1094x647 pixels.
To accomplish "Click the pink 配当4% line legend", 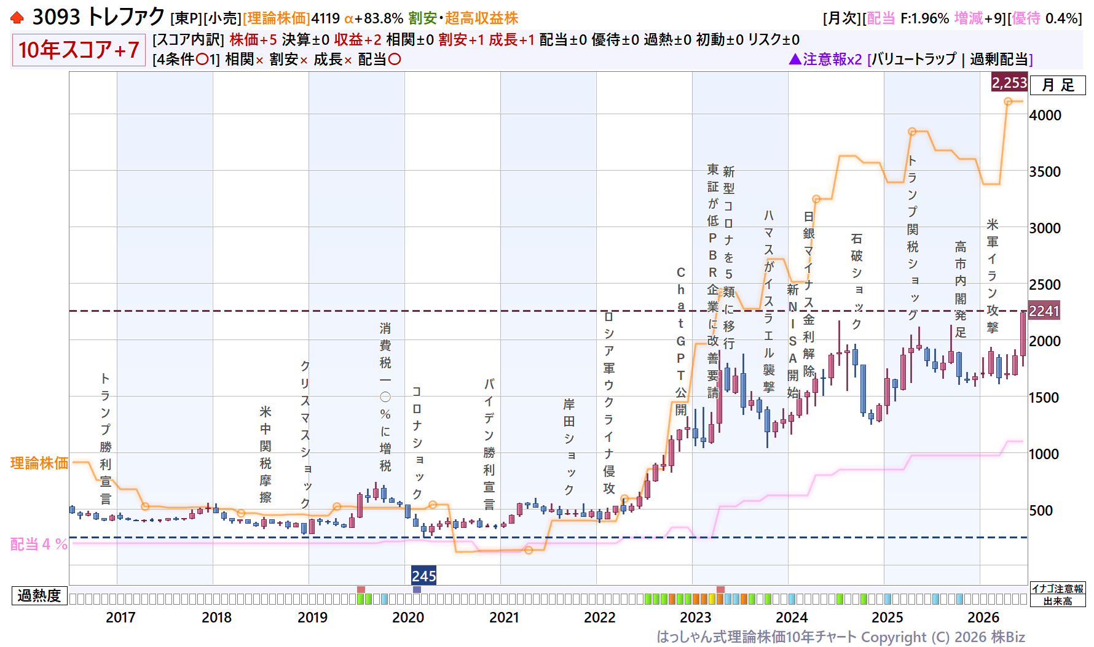I will coord(39,544).
